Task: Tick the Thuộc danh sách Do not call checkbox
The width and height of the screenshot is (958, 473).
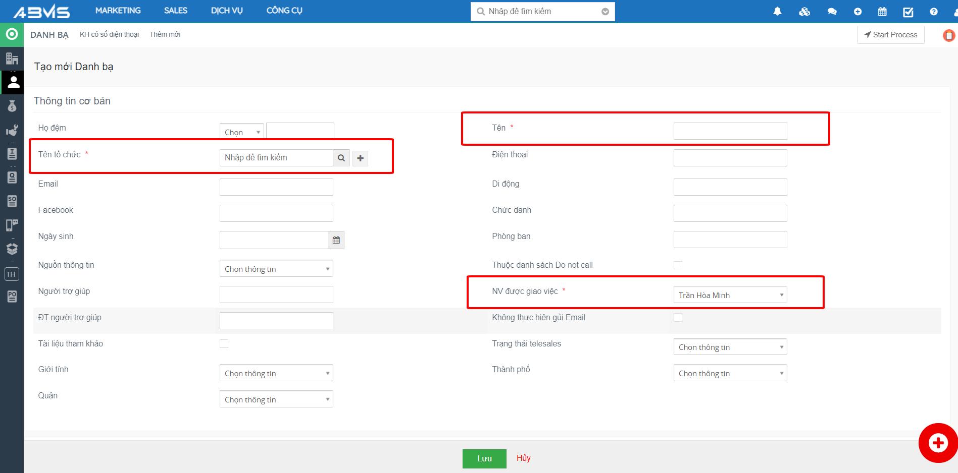Action: pos(678,265)
